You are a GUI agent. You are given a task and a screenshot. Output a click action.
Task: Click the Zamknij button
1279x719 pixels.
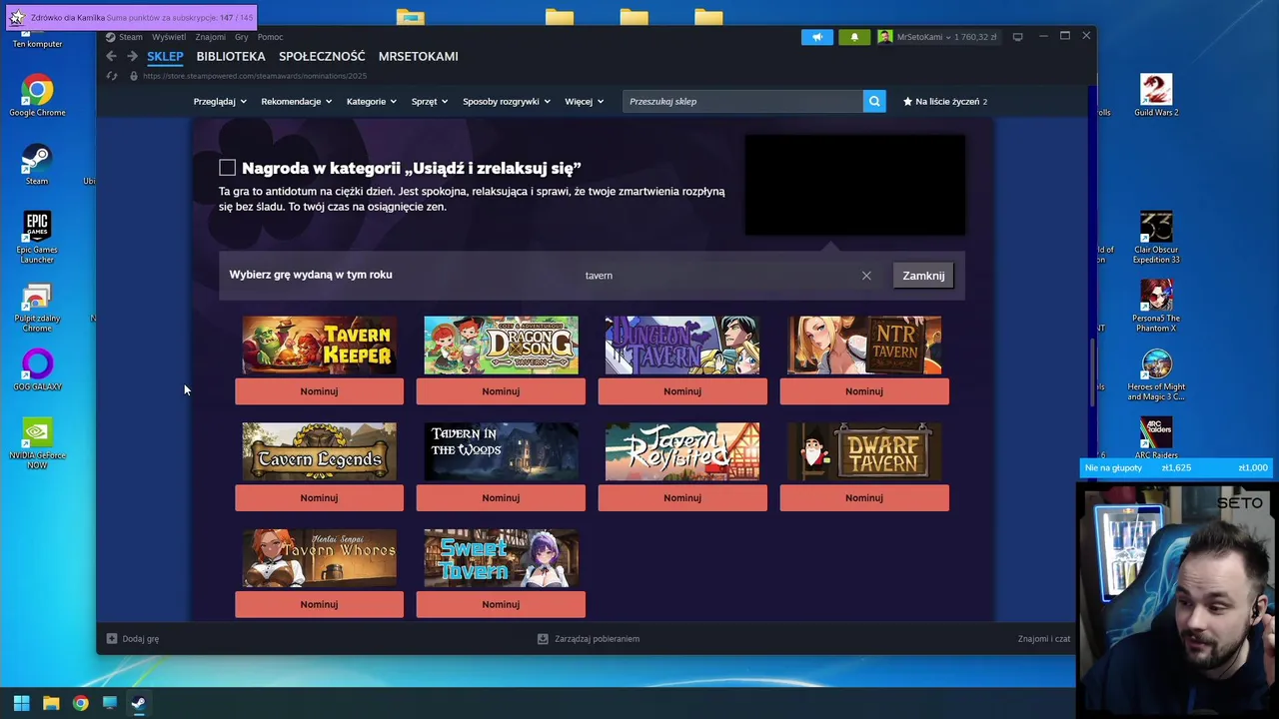(x=923, y=276)
